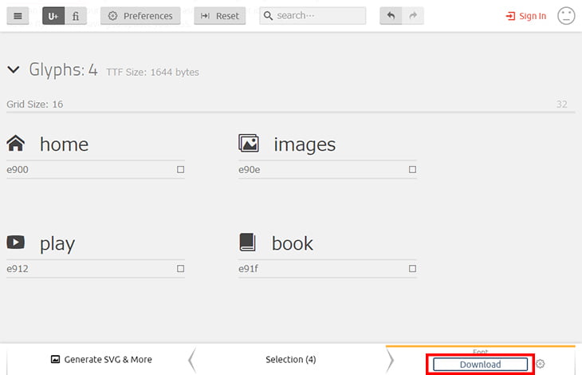The image size is (582, 375).
Task: Click the small square beside code e91f
Action: pyautogui.click(x=412, y=269)
